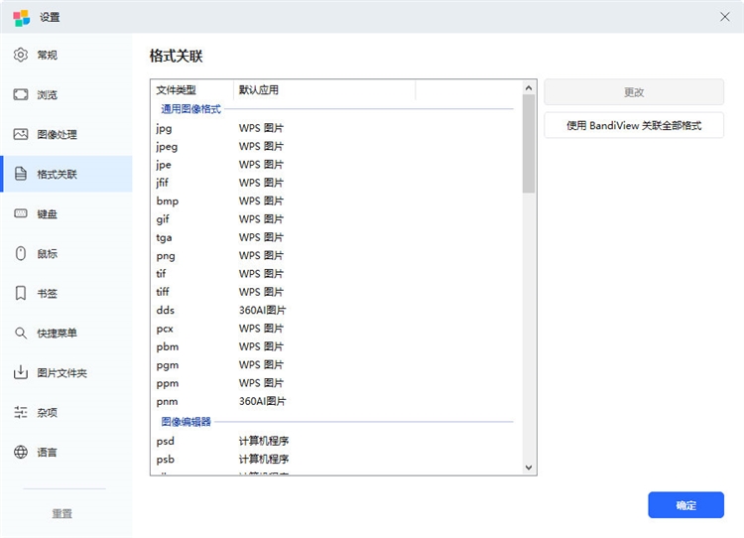744x538 pixels.
Task: Click the 浏览 screen icon
Action: point(21,94)
